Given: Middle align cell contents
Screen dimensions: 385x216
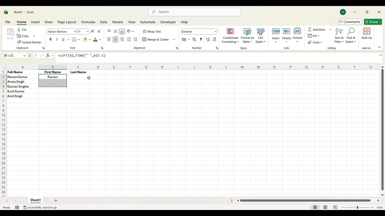Looking at the screenshot, I should pos(115,31).
